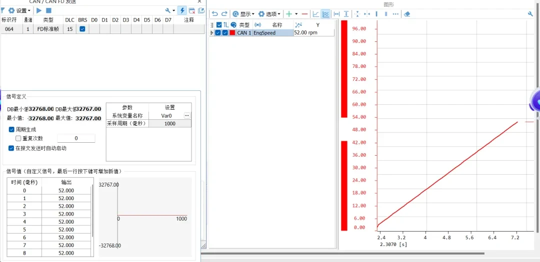Open the dropdown arrow beside the green plus
This screenshot has width=540, height=262.
pyautogui.click(x=296, y=14)
